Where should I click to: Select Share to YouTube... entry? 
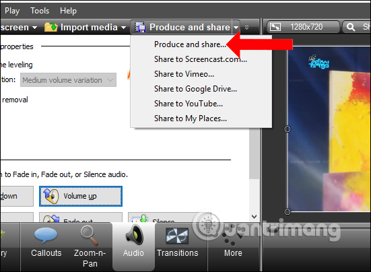tap(189, 104)
